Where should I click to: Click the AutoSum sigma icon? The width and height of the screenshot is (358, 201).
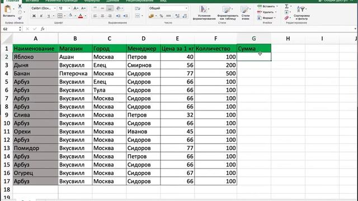click(x=286, y=6)
